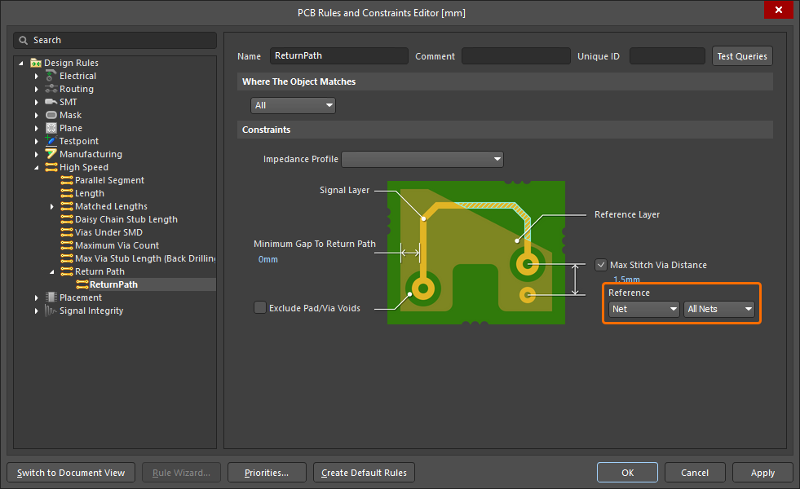Confirm with the OK button
Screen dimensions: 800x489
click(x=628, y=473)
